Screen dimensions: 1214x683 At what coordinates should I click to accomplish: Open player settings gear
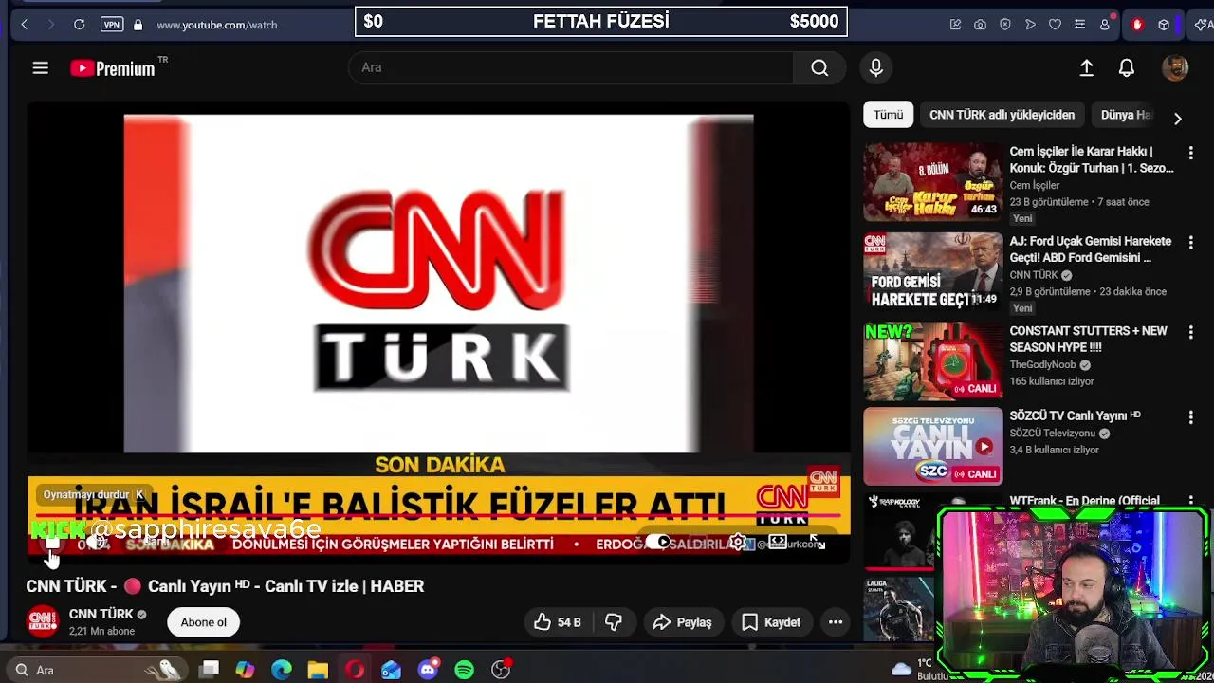pyautogui.click(x=737, y=543)
